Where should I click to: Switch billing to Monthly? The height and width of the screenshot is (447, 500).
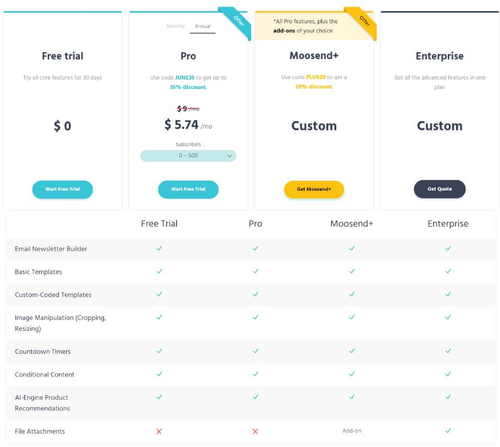(x=176, y=27)
